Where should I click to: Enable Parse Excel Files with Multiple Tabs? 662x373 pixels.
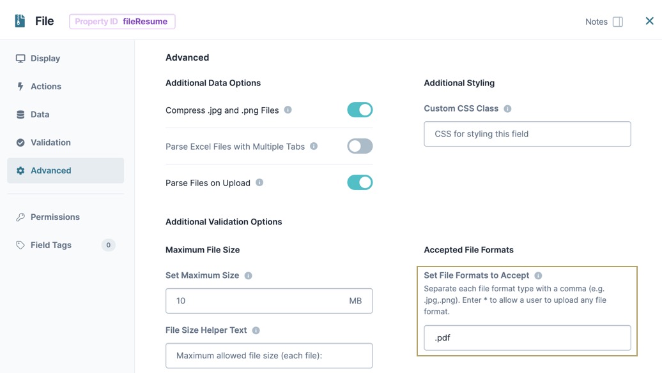click(360, 146)
